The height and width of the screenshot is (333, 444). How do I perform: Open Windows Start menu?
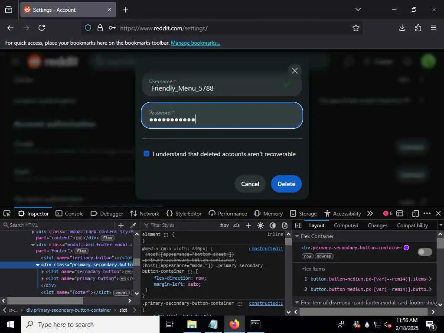pos(10,324)
